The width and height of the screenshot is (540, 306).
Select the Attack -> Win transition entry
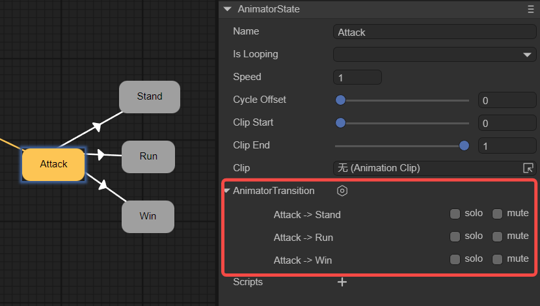click(x=303, y=260)
